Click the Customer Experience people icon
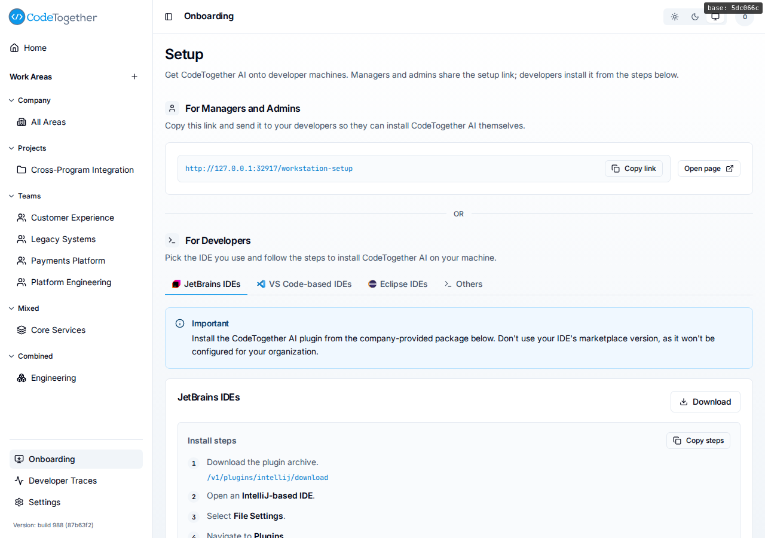Image resolution: width=765 pixels, height=538 pixels. (22, 218)
